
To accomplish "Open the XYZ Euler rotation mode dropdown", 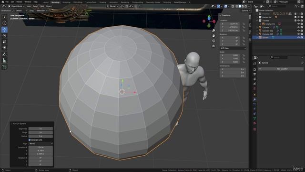I will pos(233,48).
